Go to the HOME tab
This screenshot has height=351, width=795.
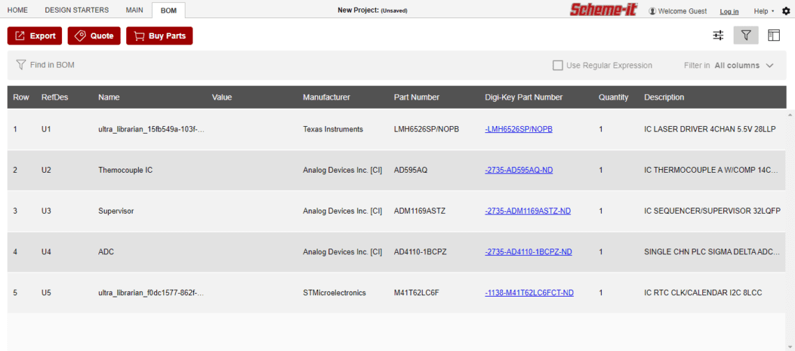(17, 10)
